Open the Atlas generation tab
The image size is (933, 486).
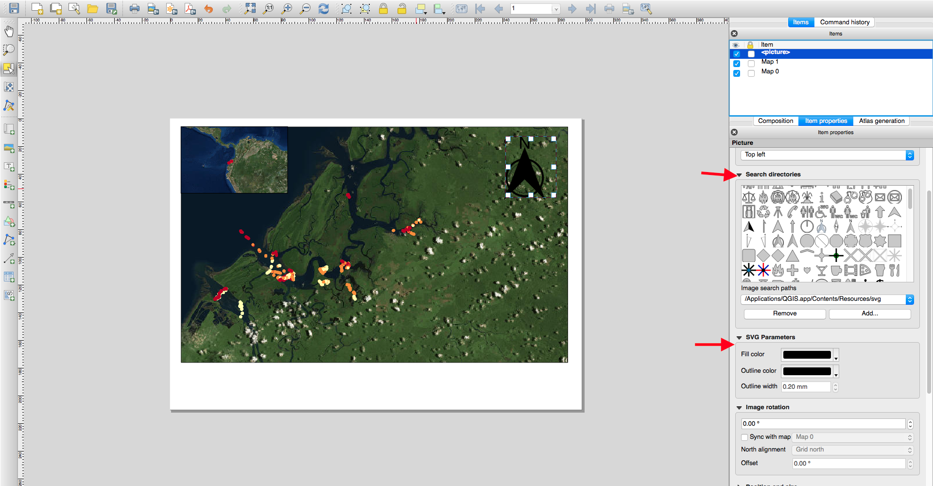pyautogui.click(x=881, y=121)
